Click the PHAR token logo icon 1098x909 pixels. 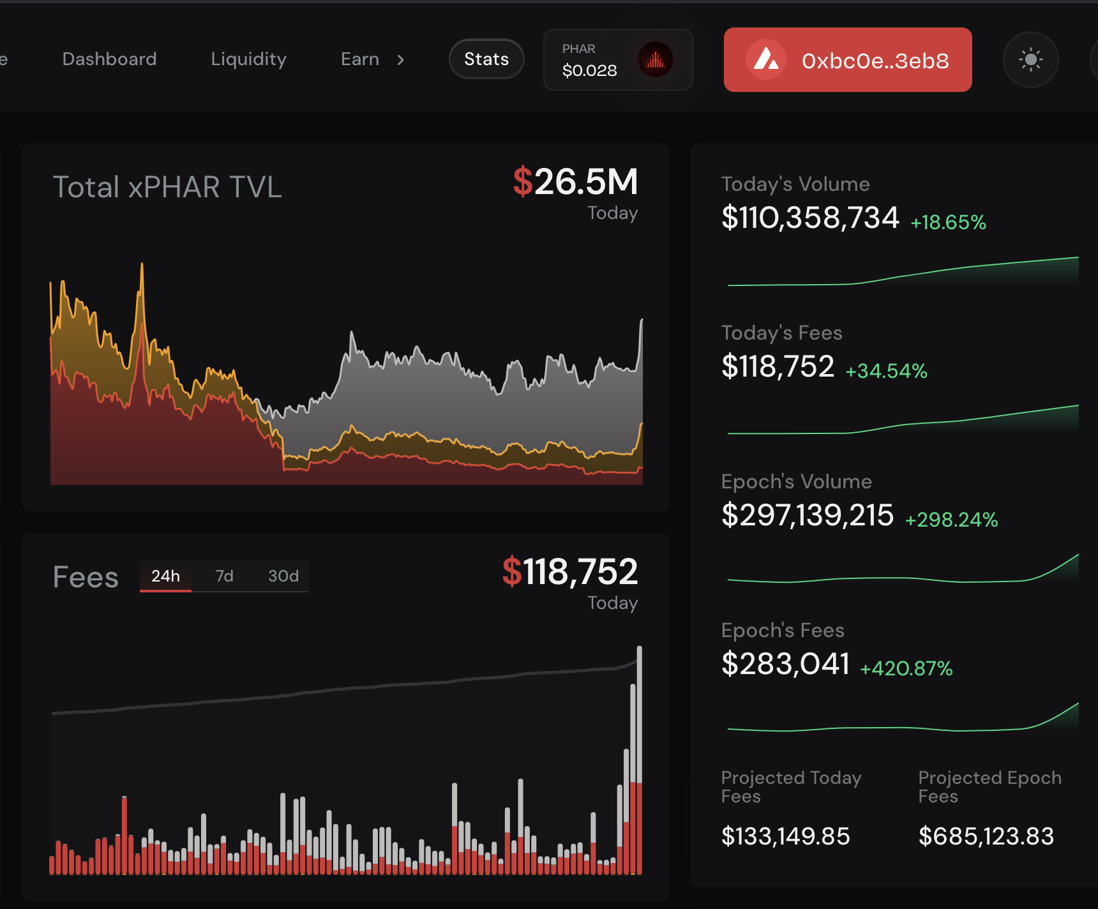pos(656,59)
